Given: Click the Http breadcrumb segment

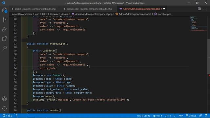Looking at the screenshot, I should (45, 14).
